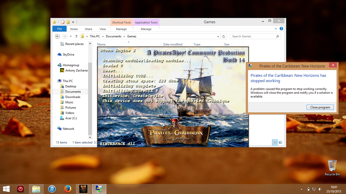Click inside the Search Games field
The width and height of the screenshot is (346, 194).
pyautogui.click(x=255, y=36)
